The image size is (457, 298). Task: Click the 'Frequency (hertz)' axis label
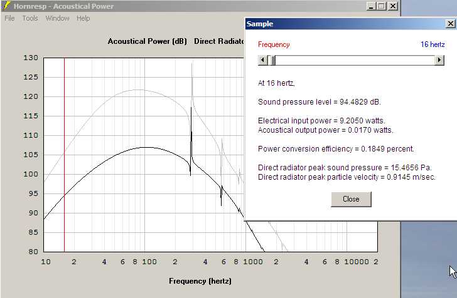(x=200, y=281)
